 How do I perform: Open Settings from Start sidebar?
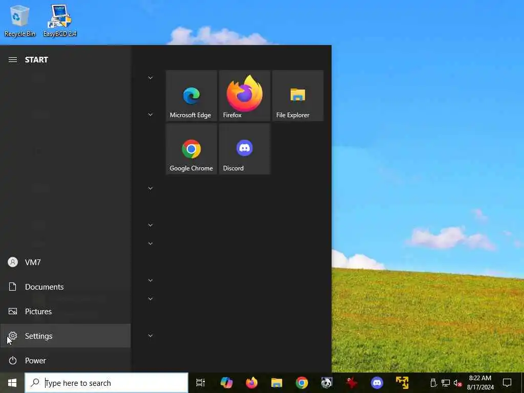coord(65,336)
